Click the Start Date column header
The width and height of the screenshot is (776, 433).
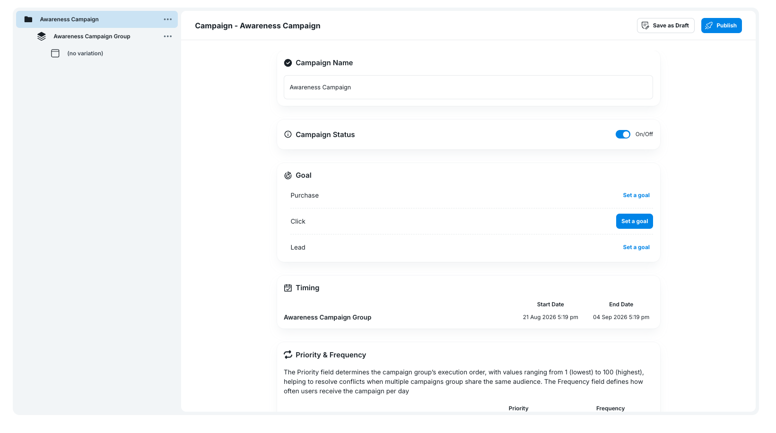click(550, 304)
